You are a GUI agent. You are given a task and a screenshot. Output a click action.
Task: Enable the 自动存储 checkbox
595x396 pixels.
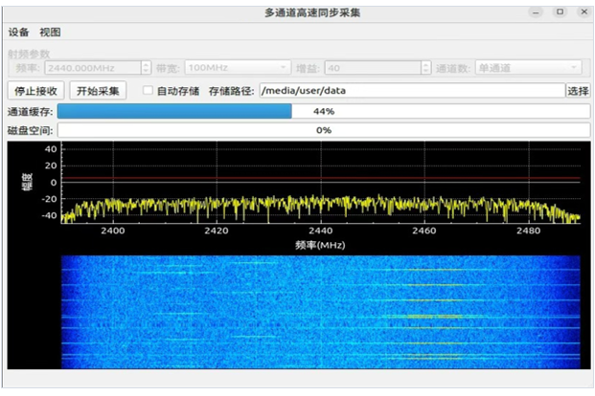click(148, 91)
